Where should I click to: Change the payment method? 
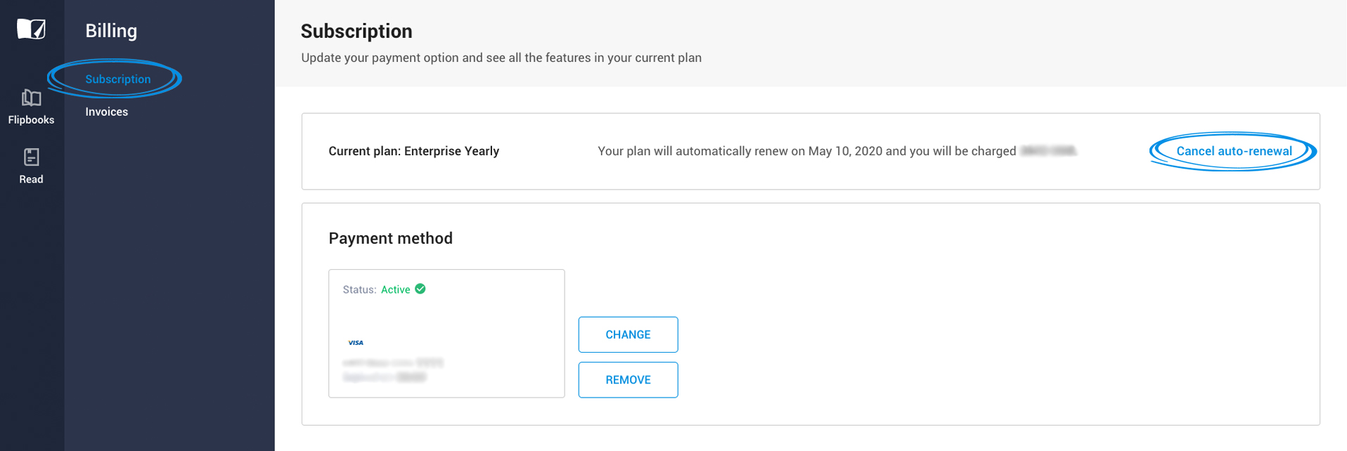[628, 334]
